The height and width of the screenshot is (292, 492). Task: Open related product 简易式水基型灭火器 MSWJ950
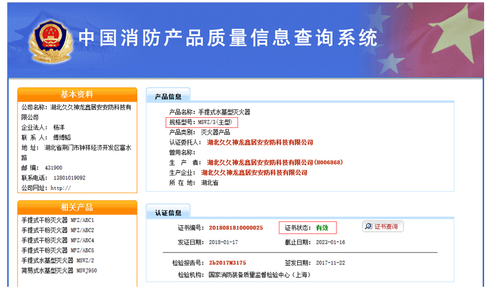point(59,270)
